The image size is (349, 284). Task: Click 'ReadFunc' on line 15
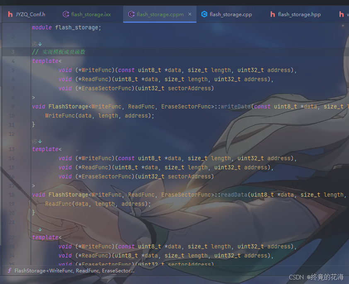pos(95,168)
